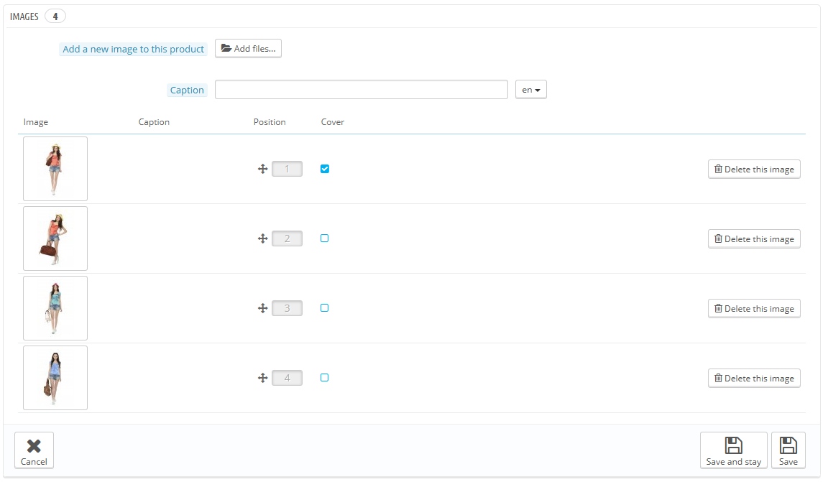Uncheck the Cover checkbox for image 1
828x482 pixels.
[x=325, y=169]
